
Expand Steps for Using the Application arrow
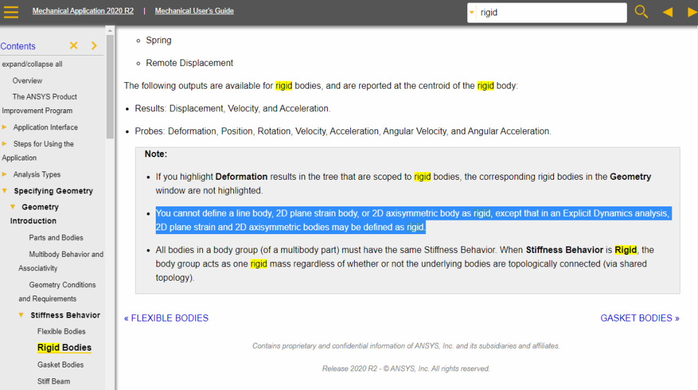(x=5, y=144)
